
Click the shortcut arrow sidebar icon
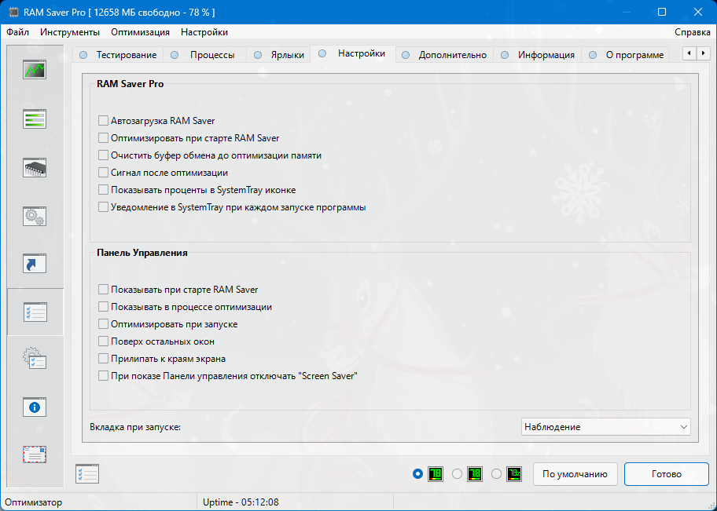click(35, 264)
